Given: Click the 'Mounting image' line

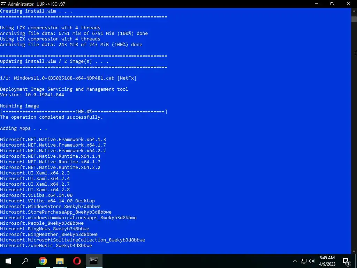Looking at the screenshot, I should (x=20, y=106).
